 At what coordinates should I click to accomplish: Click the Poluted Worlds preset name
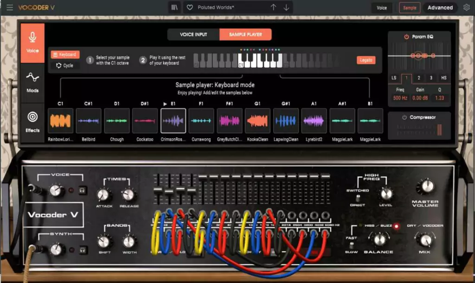pos(216,7)
